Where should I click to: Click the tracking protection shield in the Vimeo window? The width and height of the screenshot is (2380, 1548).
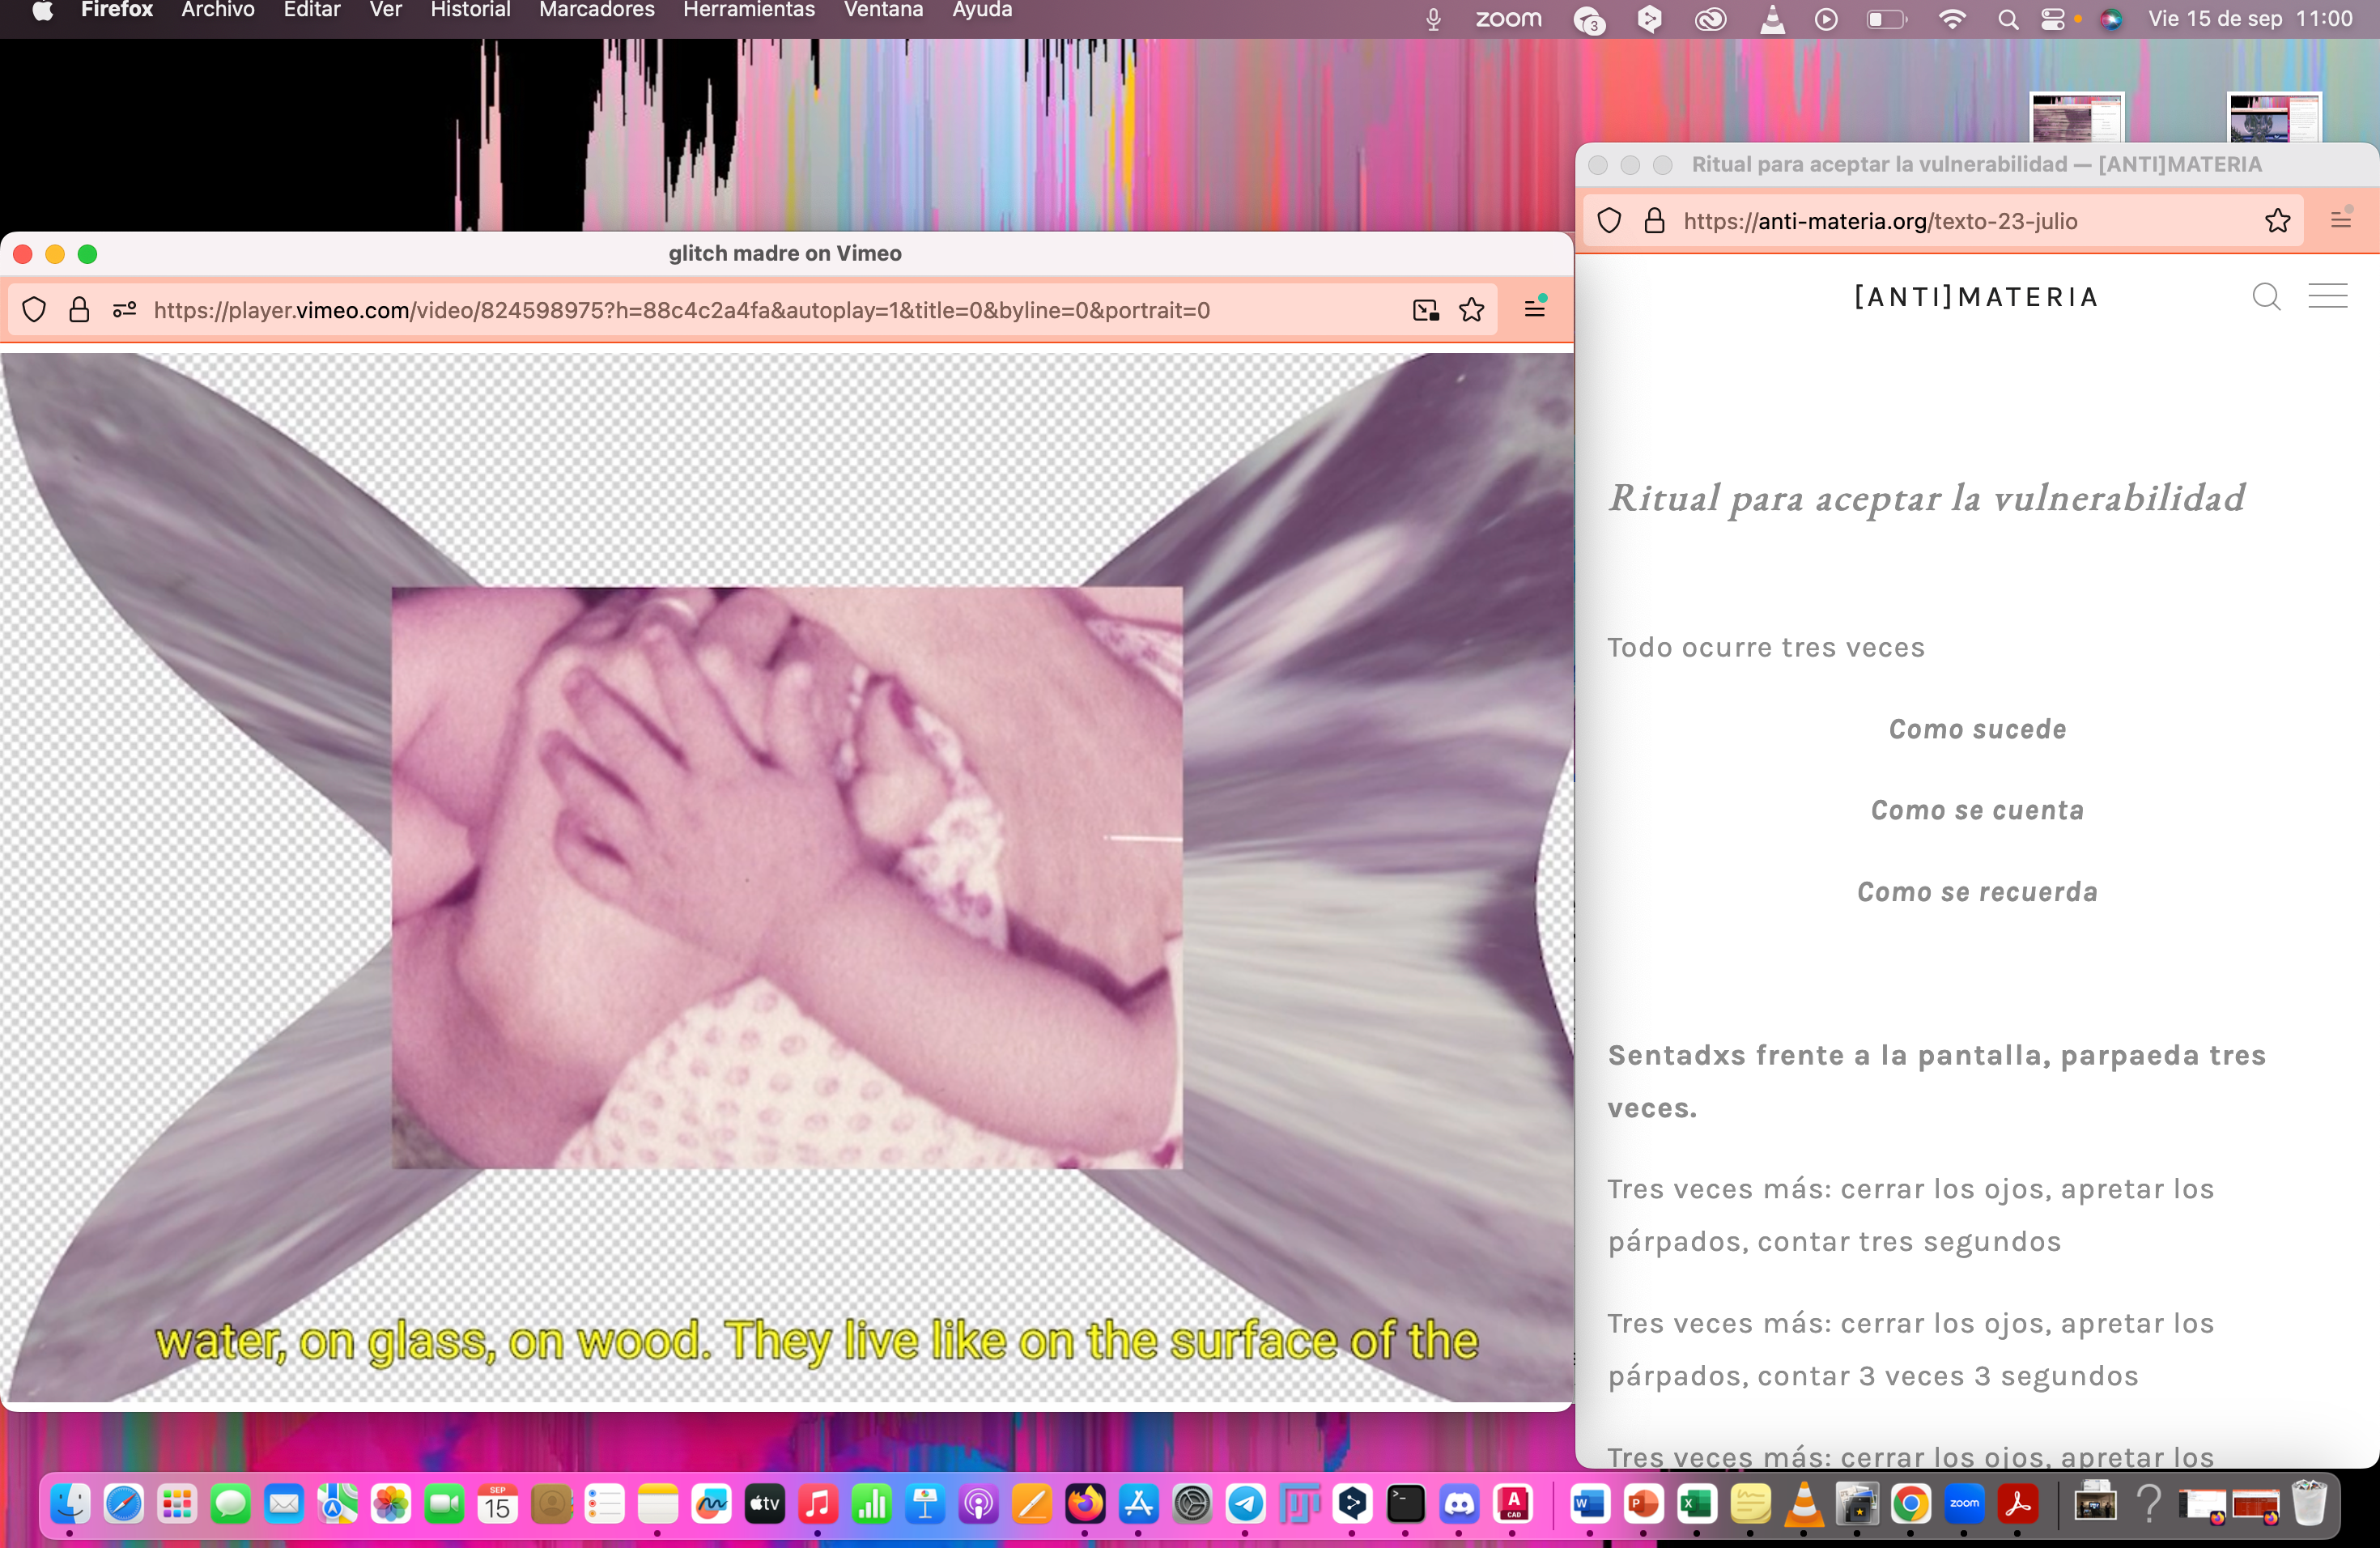pos(34,310)
